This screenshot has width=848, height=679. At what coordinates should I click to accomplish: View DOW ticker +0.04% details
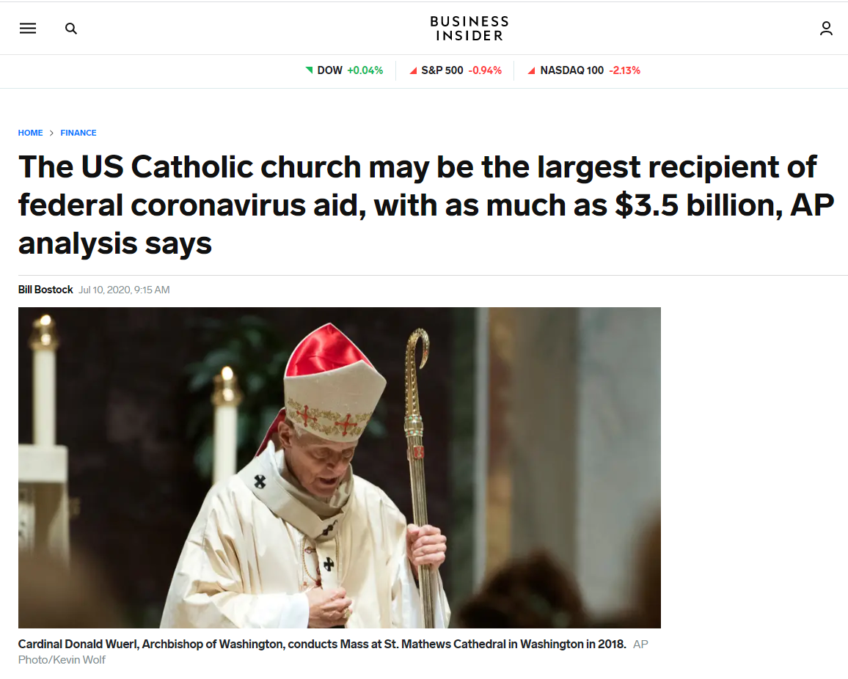click(x=345, y=70)
